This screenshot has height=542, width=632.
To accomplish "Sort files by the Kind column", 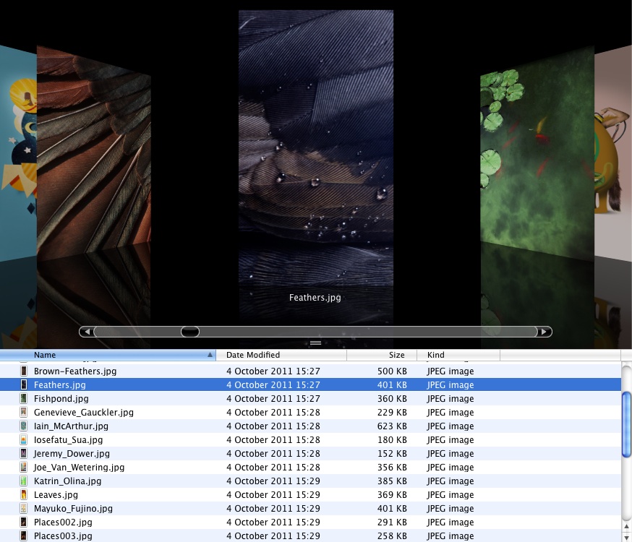I will point(435,355).
